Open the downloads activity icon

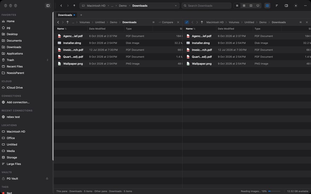tap(296, 6)
